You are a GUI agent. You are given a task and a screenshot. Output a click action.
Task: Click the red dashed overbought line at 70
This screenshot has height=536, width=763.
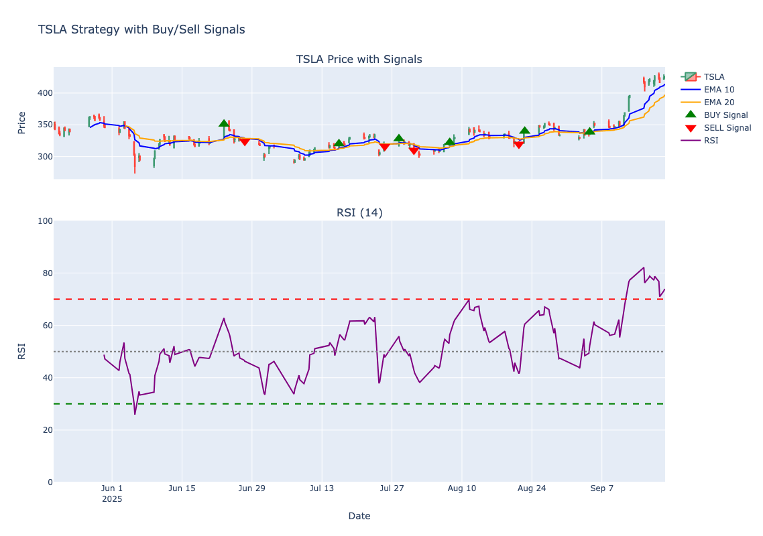coord(359,299)
